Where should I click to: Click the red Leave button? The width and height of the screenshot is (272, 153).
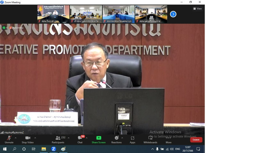[196, 140]
